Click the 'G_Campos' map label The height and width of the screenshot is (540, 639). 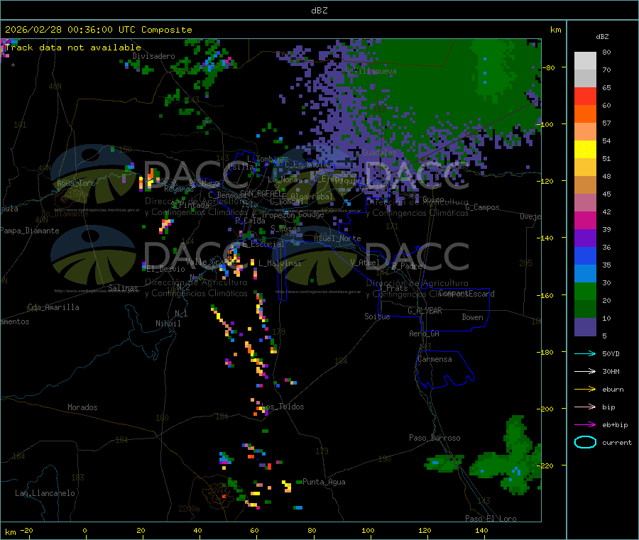(x=482, y=207)
